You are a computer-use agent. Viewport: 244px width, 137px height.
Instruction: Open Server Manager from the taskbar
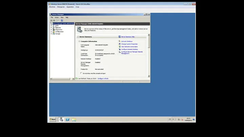click(x=61, y=119)
